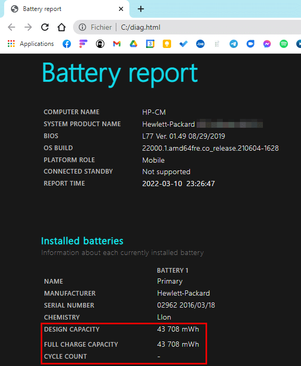Open the Gmail bookmark
The image size is (301, 366).
(x=117, y=44)
